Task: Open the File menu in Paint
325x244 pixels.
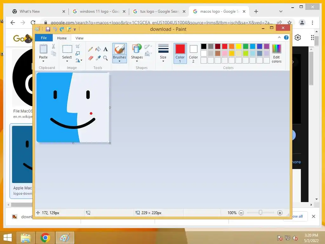Action: [44, 38]
